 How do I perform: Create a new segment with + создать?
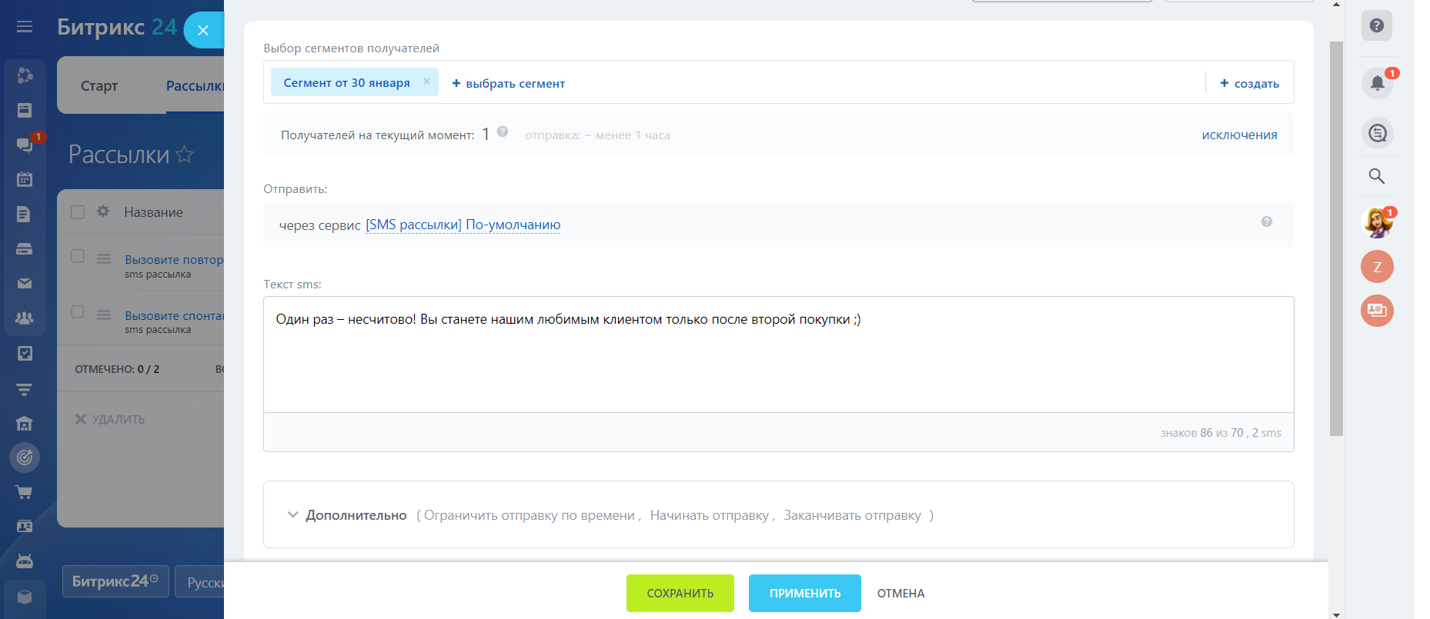pyautogui.click(x=1250, y=83)
